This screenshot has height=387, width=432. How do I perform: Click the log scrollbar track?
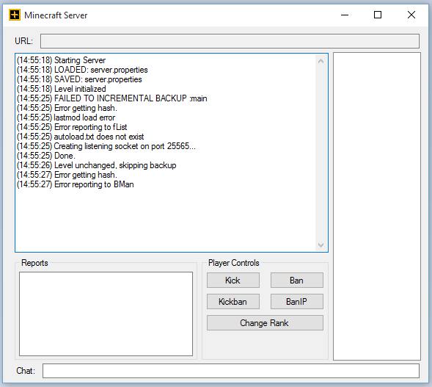click(321, 153)
